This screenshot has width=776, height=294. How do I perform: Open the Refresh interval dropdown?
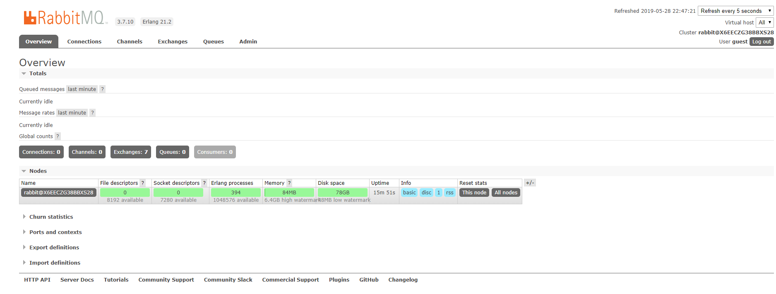point(735,11)
